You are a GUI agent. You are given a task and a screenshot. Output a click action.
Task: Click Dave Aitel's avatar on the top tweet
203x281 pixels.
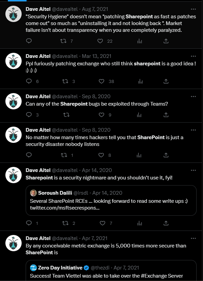[x=14, y=14]
